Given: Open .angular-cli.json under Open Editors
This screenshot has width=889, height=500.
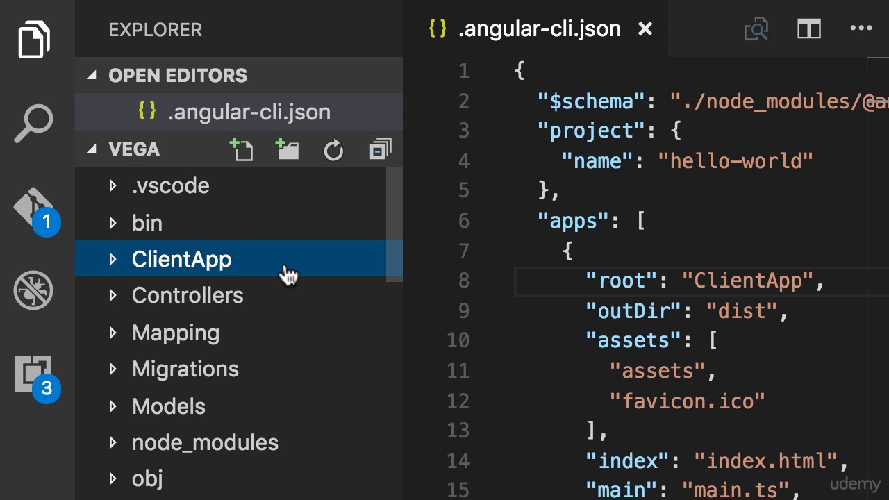Looking at the screenshot, I should (x=239, y=112).
